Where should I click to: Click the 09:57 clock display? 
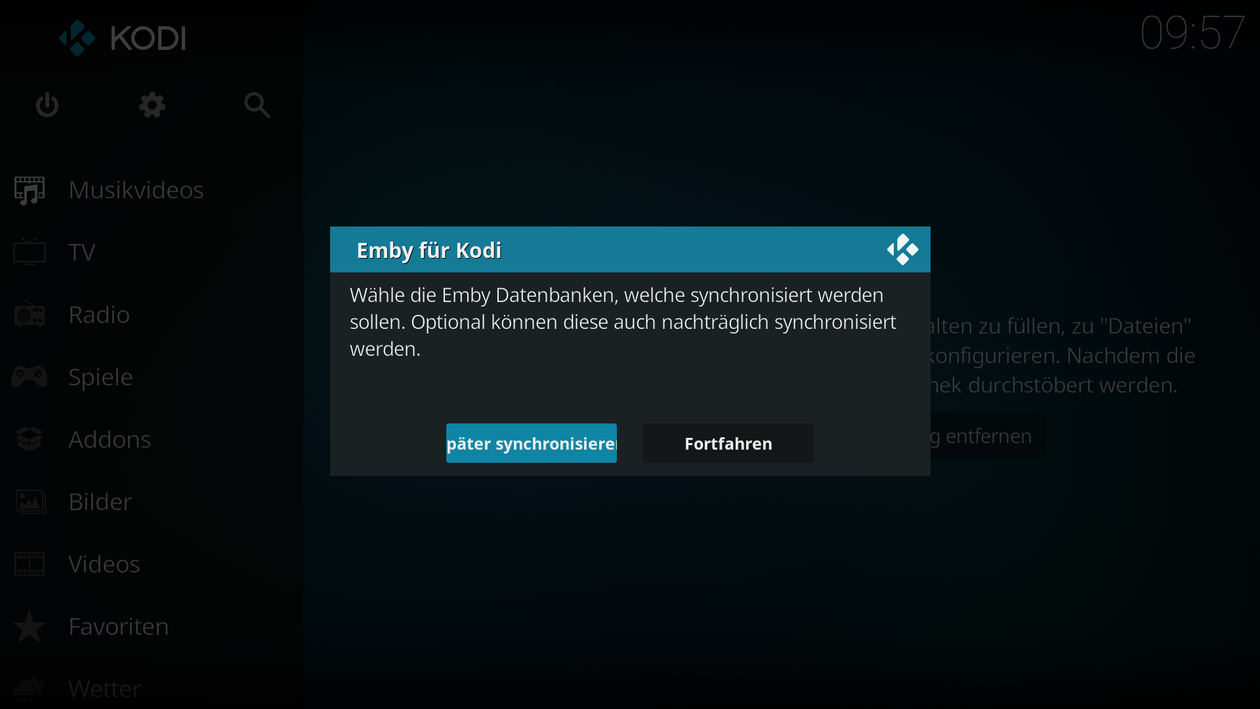click(x=1192, y=33)
